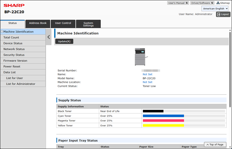Click Over 25% status for Magenta Toner
Viewport: 232px width, 149px height.
(106, 121)
